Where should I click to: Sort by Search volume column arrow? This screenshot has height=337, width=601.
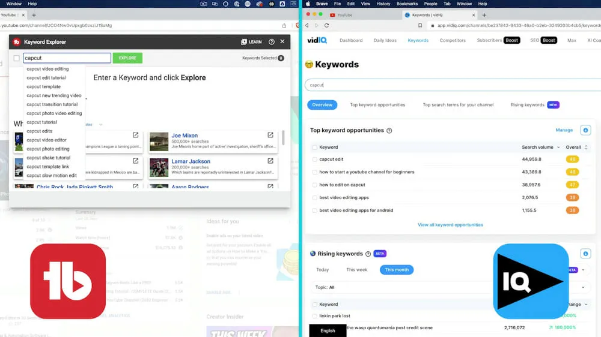tap(559, 148)
